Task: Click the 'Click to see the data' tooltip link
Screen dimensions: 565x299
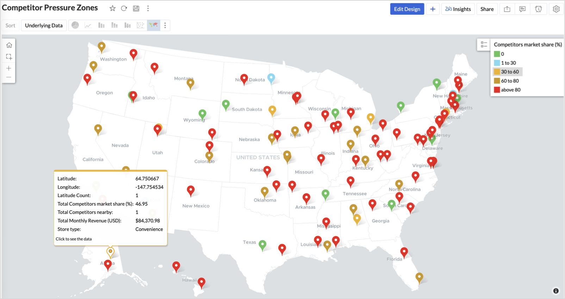Action: (74, 239)
